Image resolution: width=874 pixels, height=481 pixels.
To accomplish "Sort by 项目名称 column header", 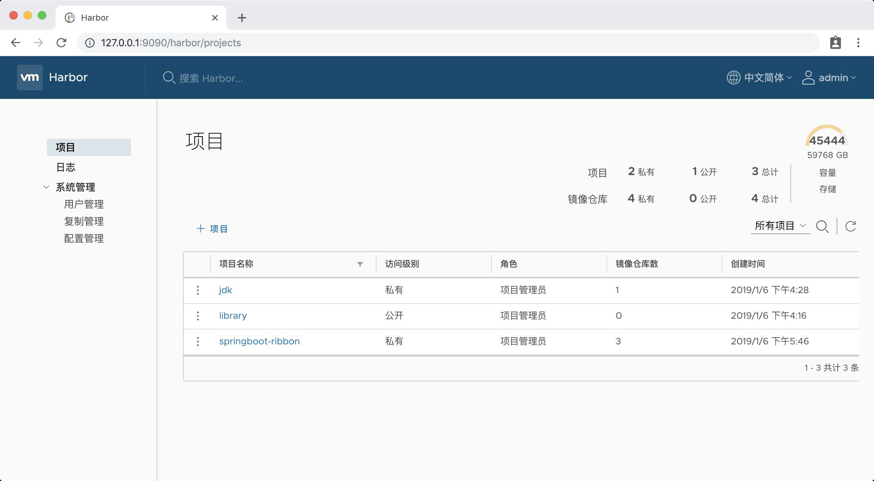I will click(236, 264).
